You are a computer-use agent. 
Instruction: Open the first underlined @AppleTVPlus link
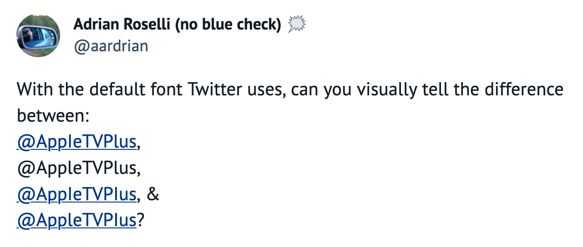pyautogui.click(x=76, y=142)
